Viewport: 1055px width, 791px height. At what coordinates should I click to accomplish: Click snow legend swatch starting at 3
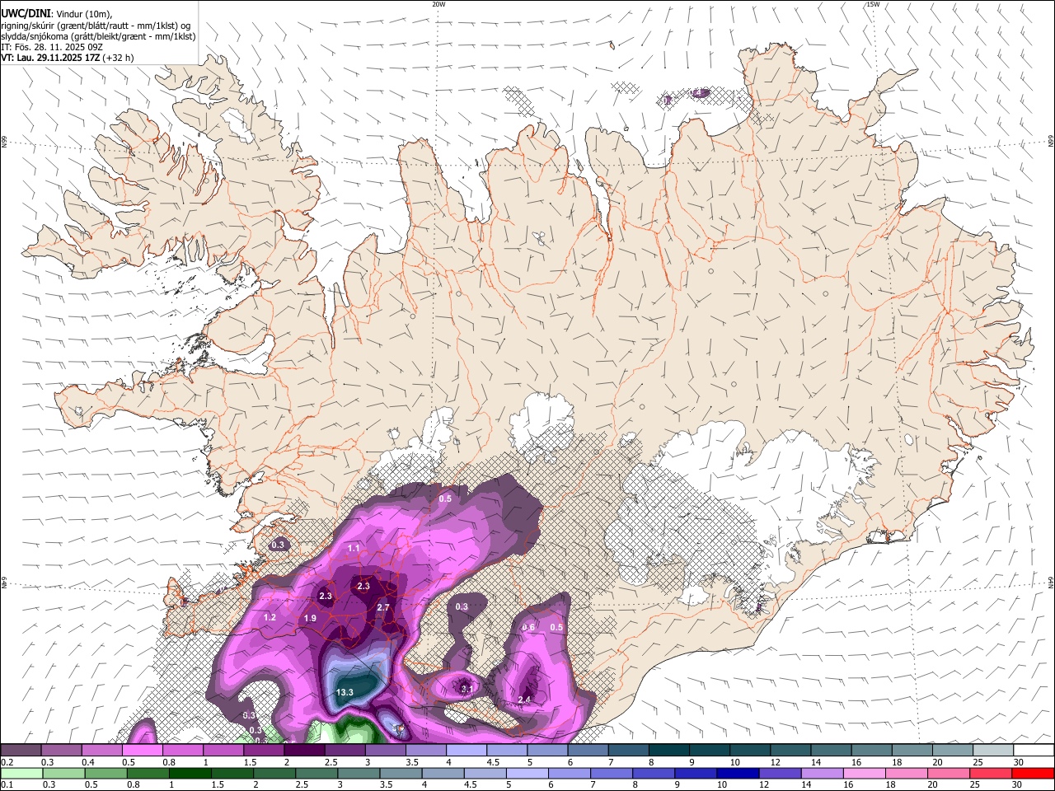click(x=385, y=750)
